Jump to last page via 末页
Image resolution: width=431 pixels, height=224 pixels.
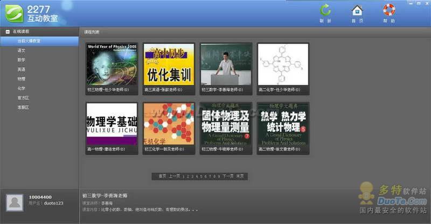(x=240, y=176)
